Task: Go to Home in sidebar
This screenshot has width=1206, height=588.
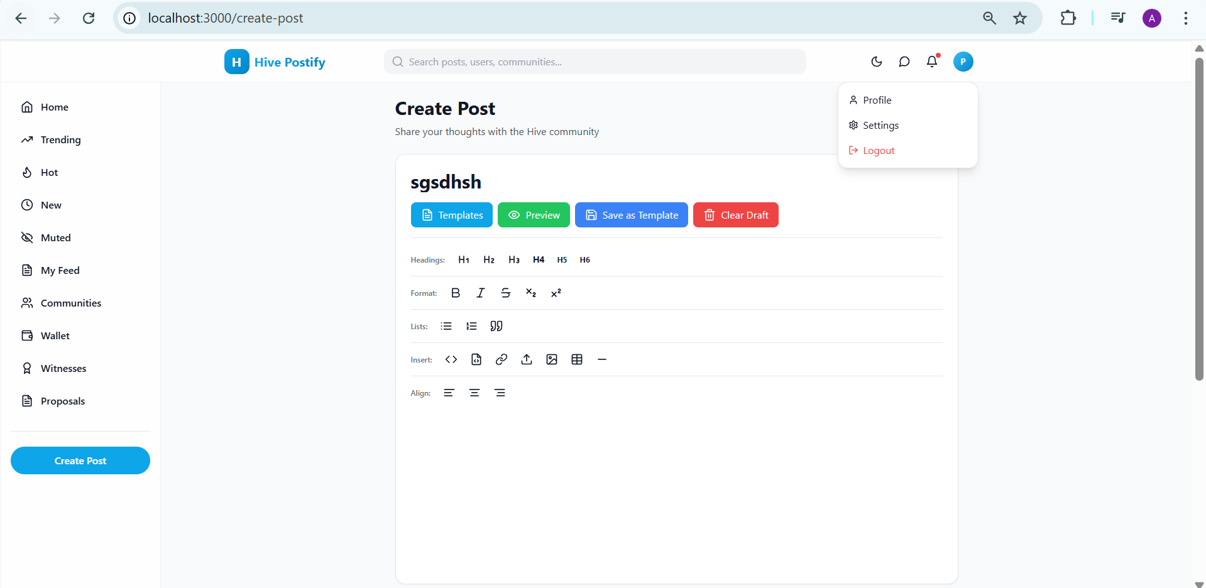Action: click(80, 107)
